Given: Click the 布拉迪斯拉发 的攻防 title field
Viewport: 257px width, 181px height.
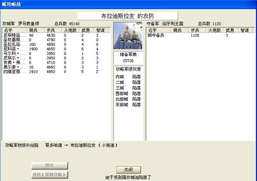Looking at the screenshot, I should pos(127,16).
